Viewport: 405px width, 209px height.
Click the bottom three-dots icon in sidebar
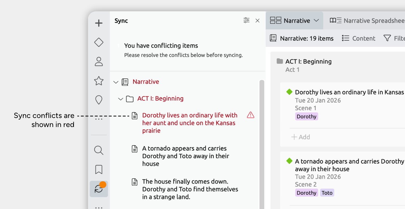(x=99, y=208)
